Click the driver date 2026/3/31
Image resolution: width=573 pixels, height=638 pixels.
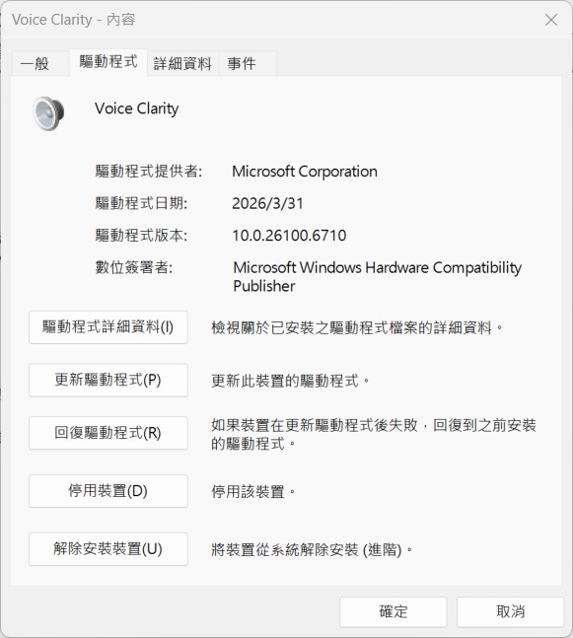[268, 203]
